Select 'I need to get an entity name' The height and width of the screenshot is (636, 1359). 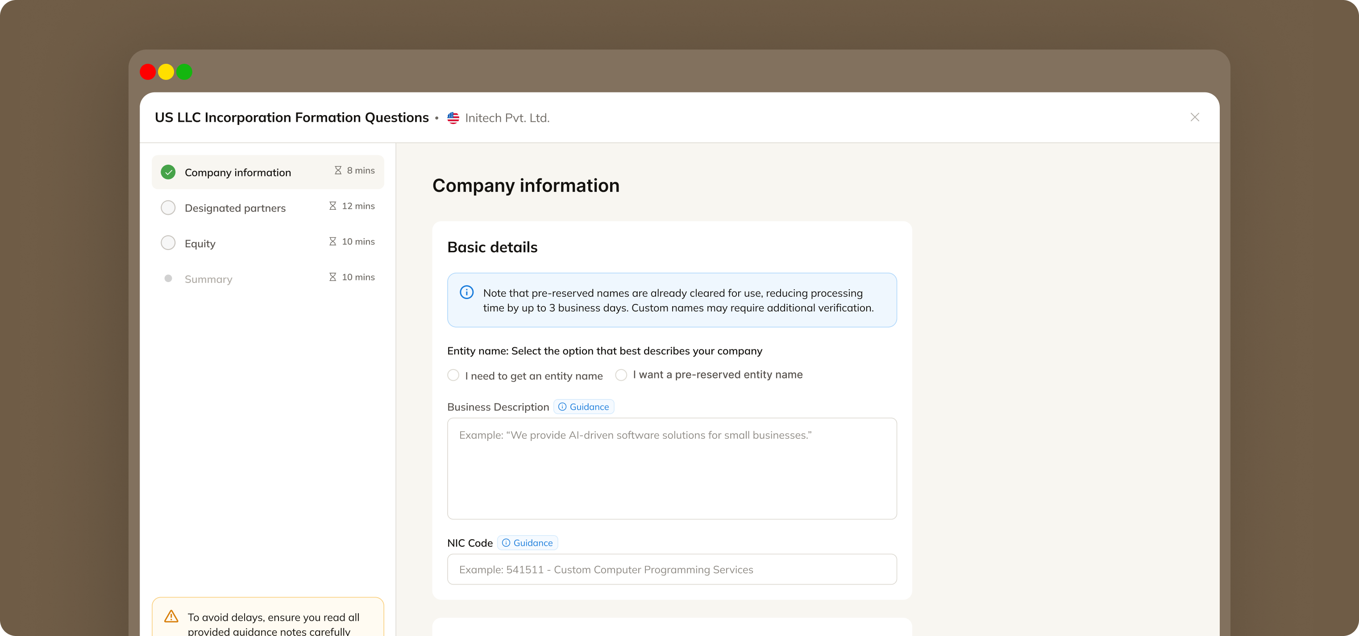click(x=453, y=375)
